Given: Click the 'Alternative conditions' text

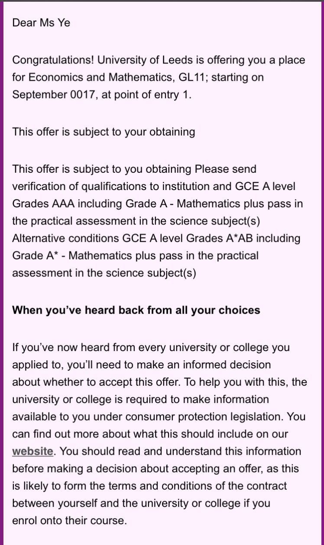Looking at the screenshot, I should [x=66, y=238].
